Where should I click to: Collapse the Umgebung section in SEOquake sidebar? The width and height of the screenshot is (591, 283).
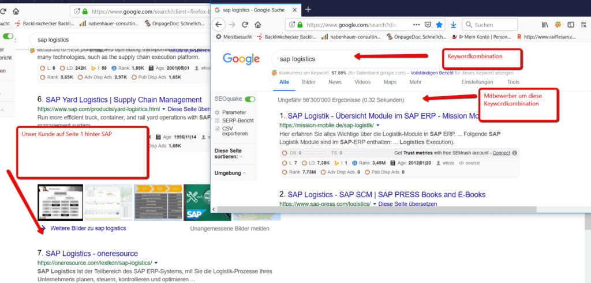point(230,173)
